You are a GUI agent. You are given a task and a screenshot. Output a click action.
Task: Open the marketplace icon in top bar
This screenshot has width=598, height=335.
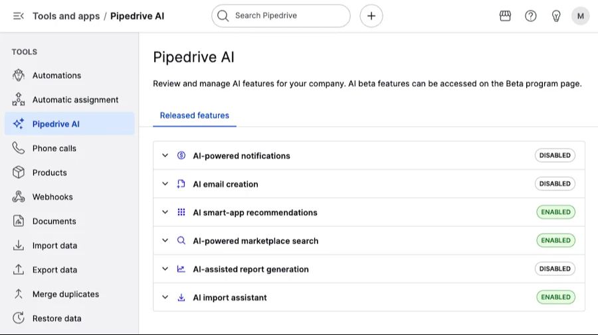[505, 16]
